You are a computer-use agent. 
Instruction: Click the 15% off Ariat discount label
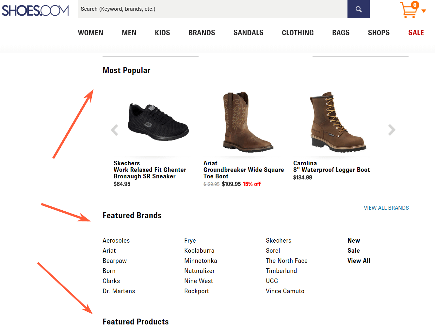pos(252,184)
